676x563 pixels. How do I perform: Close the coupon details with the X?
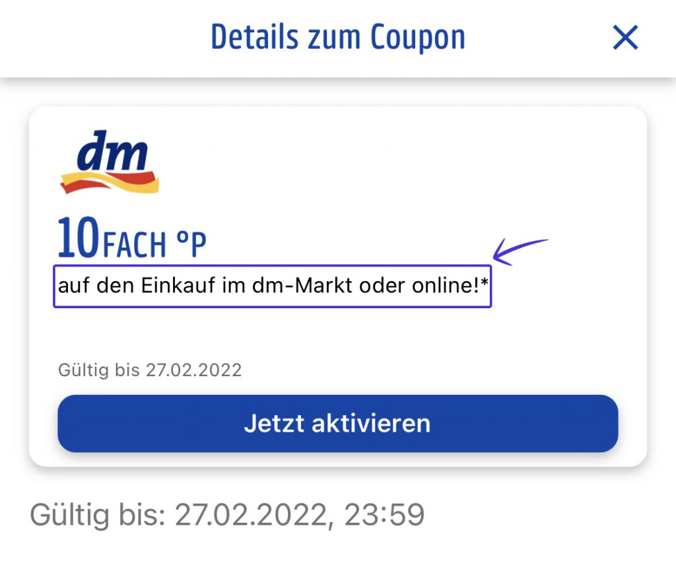click(625, 37)
